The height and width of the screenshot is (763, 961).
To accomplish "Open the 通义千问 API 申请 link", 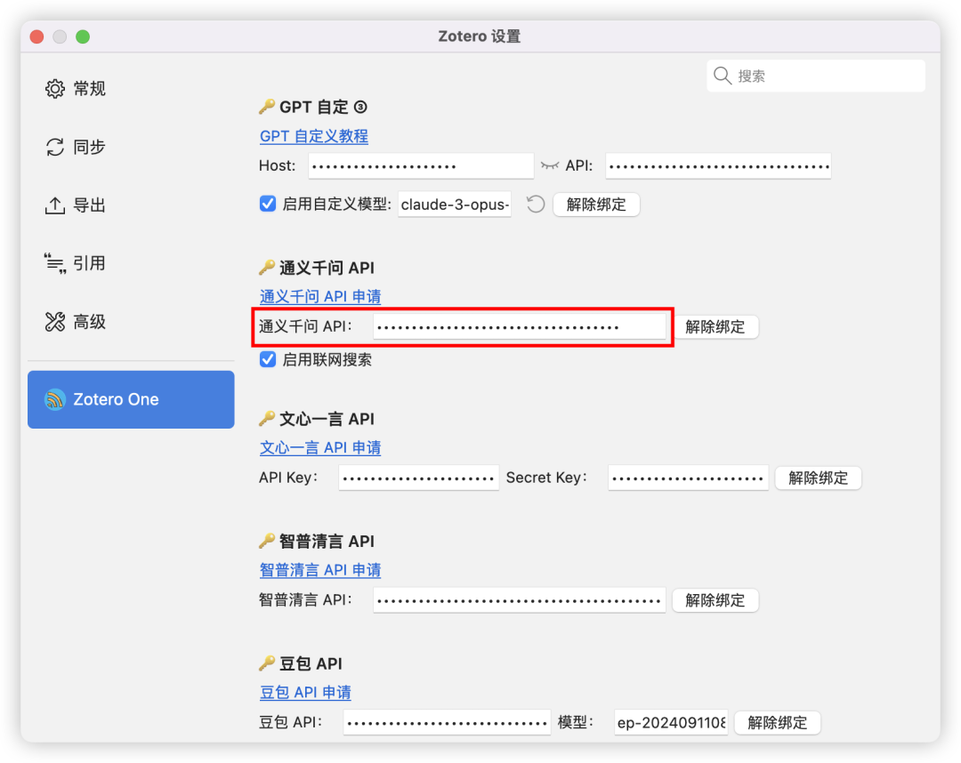I will click(320, 296).
